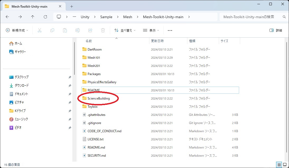Click the PC monitor icon in address bar
The width and height of the screenshot is (289, 168).
click(x=59, y=17)
